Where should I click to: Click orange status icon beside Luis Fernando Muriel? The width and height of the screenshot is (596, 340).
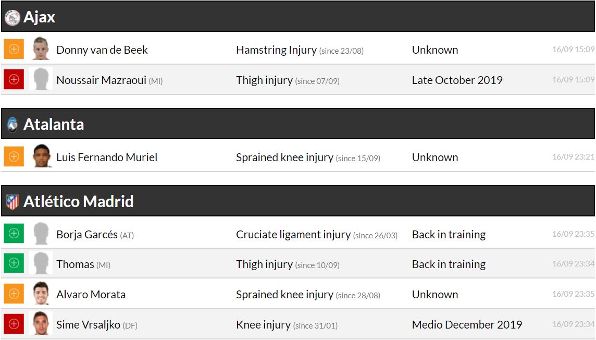click(x=14, y=157)
